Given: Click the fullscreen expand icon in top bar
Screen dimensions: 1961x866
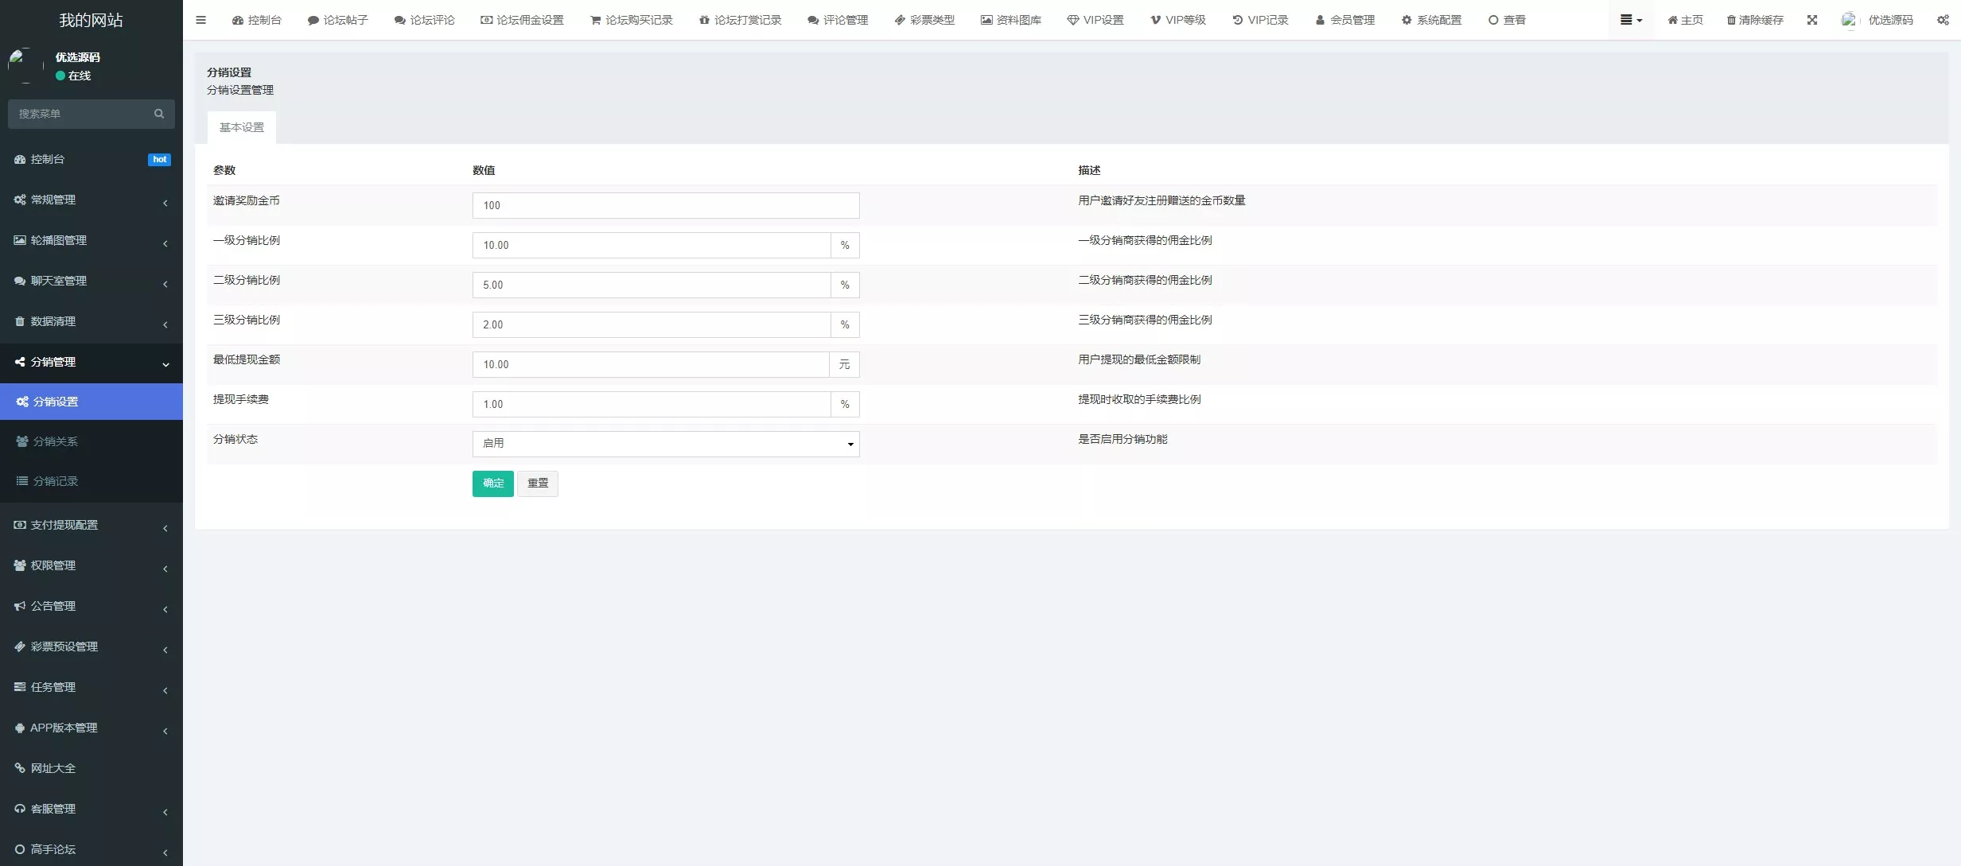Looking at the screenshot, I should coord(1811,20).
